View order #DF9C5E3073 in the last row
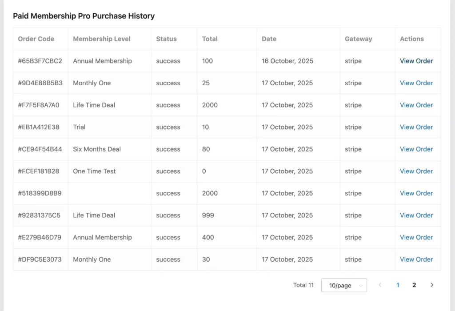The height and width of the screenshot is (311, 455). 416,259
